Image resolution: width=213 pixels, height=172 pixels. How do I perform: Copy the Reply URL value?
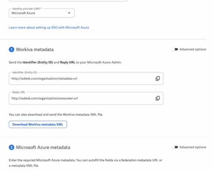pos(157,98)
